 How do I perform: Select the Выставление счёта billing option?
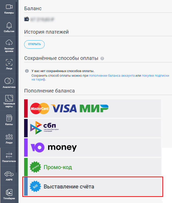tap(93, 186)
